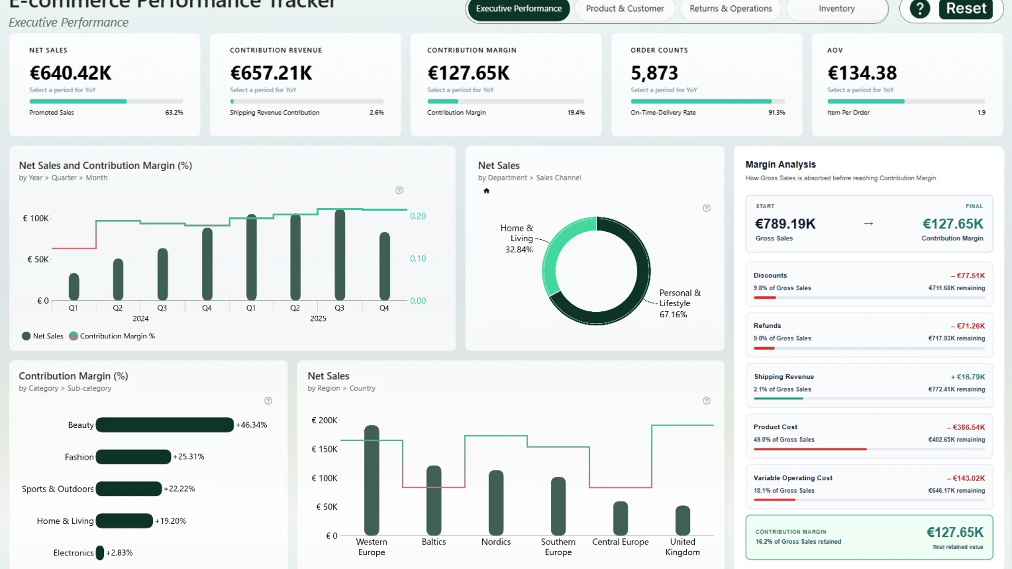The image size is (1012, 569).
Task: Click the €789.19K Gross Sales value
Action: coord(785,224)
